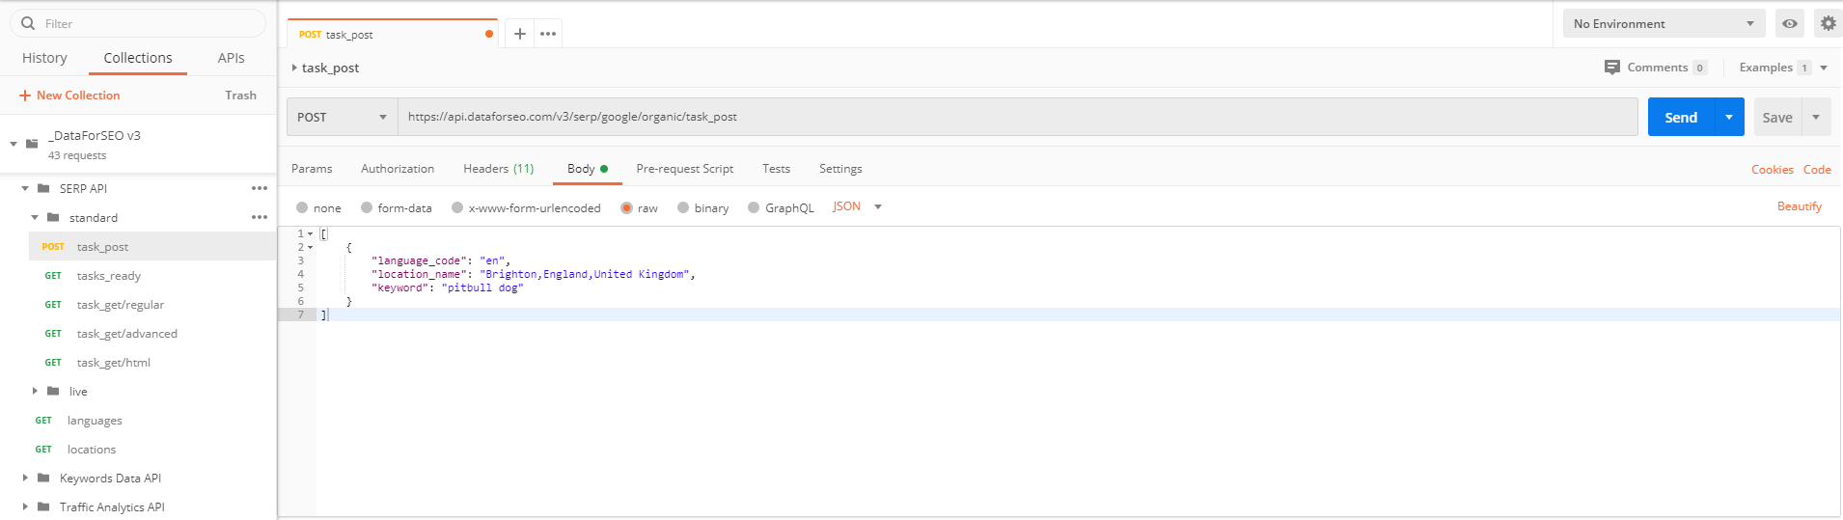The image size is (1843, 520).
Task: Switch to the APIs tab
Action: tap(232, 58)
